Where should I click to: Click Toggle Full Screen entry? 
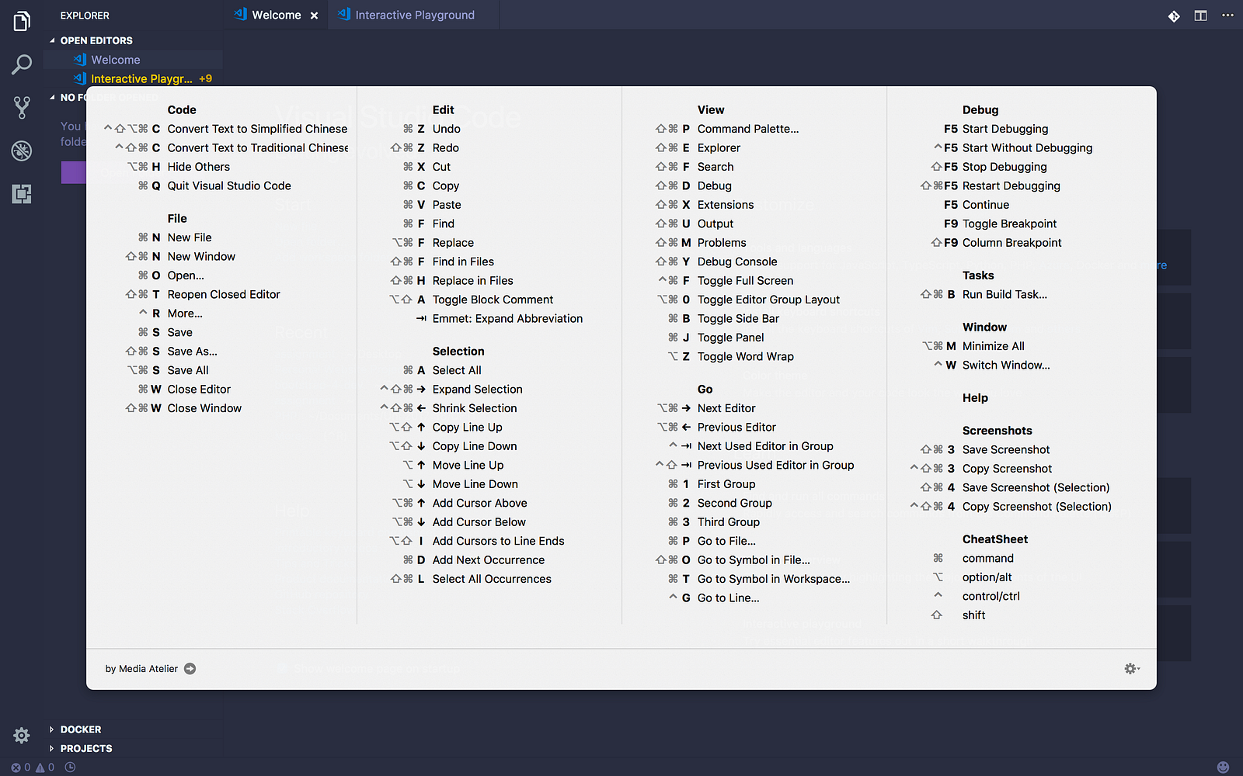pos(745,281)
